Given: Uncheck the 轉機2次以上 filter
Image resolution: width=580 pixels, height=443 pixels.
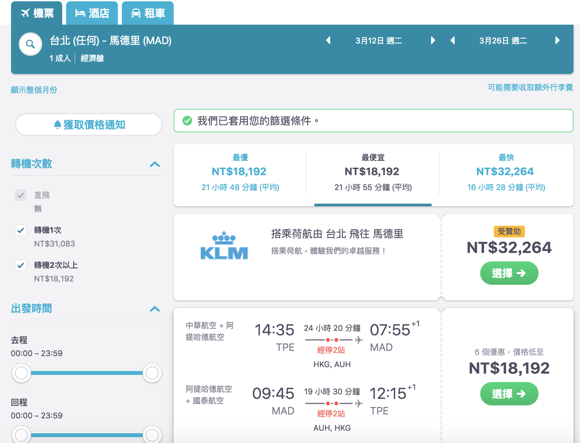Looking at the screenshot, I should point(21,265).
